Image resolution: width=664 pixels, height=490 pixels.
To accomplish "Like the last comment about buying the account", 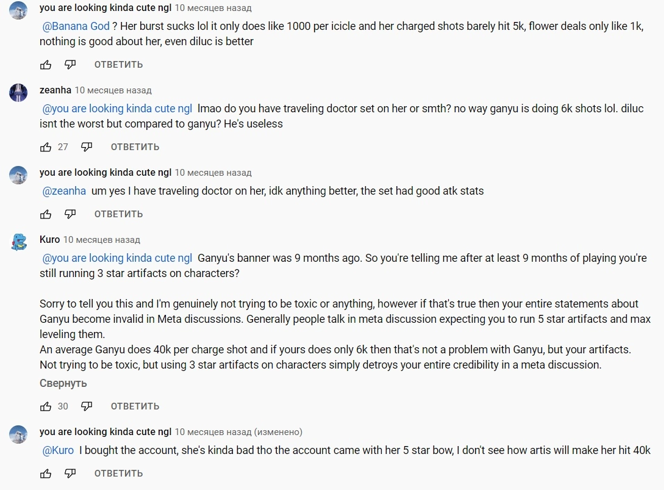I will [x=46, y=474].
